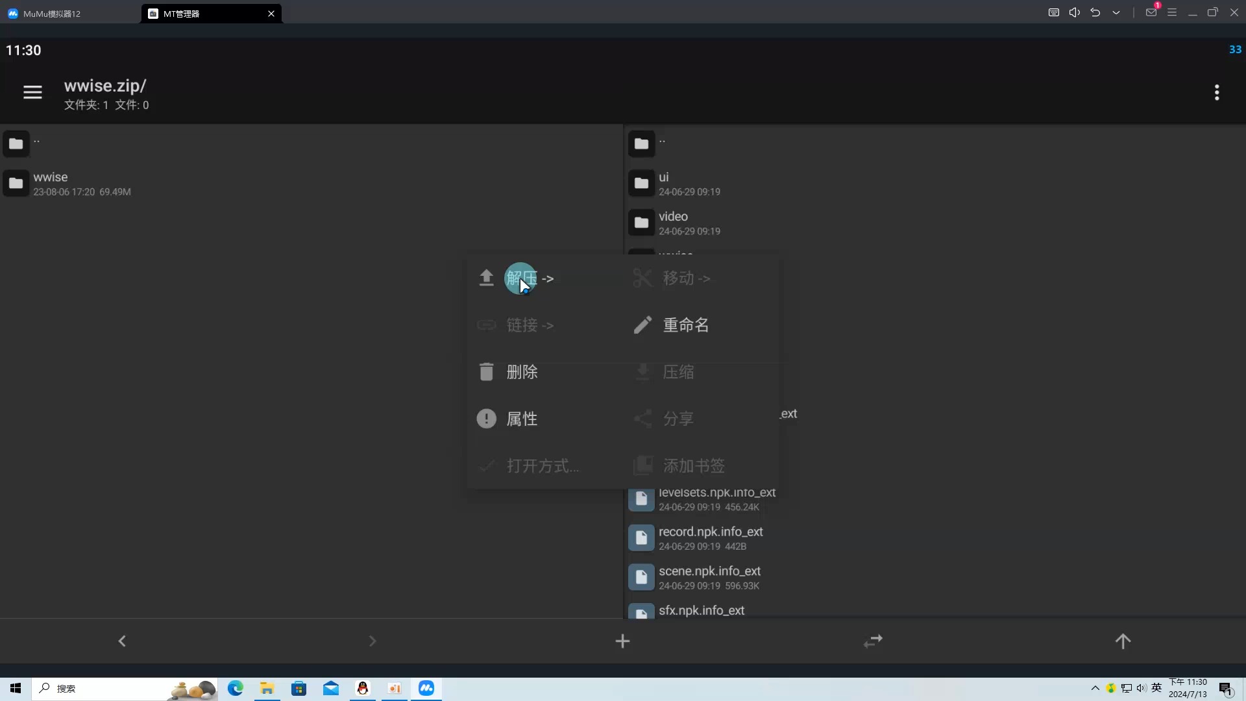Click the Windows taskbar search box

tap(123, 688)
